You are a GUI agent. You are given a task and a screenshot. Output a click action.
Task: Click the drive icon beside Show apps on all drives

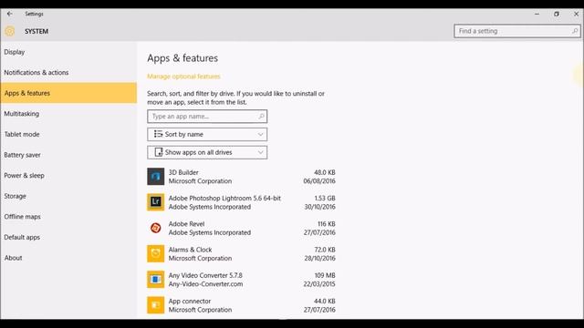159,152
